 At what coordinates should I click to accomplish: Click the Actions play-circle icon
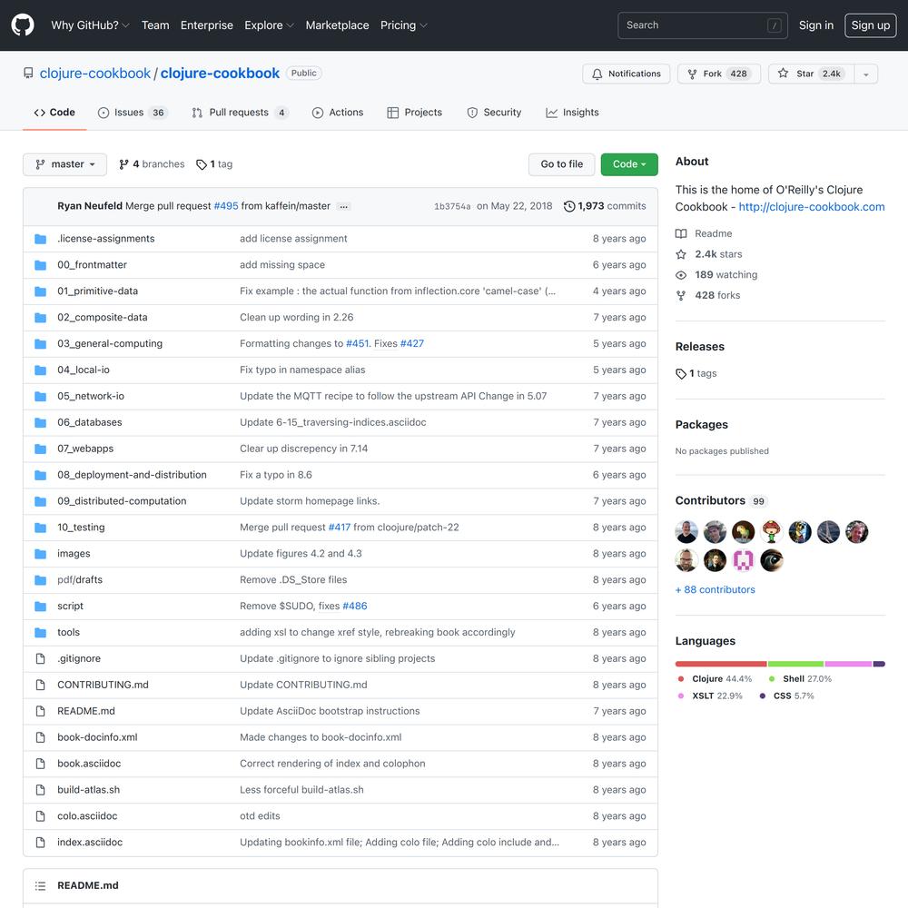[x=317, y=113]
